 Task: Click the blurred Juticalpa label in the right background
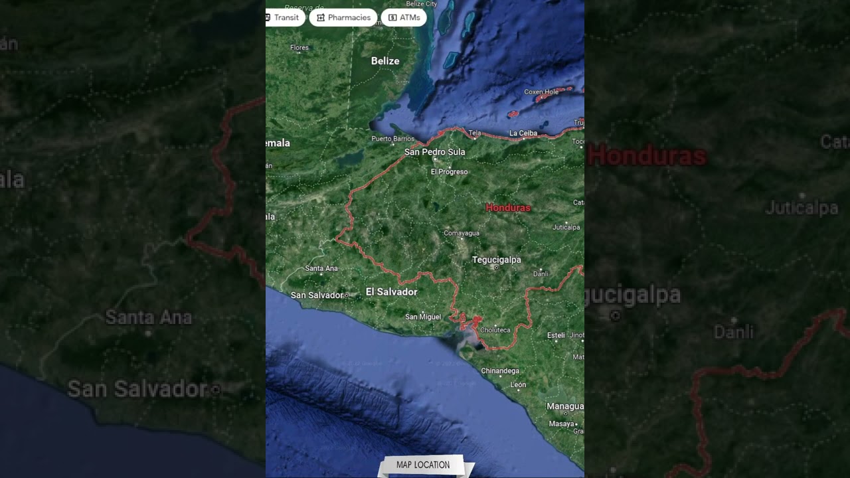[802, 208]
